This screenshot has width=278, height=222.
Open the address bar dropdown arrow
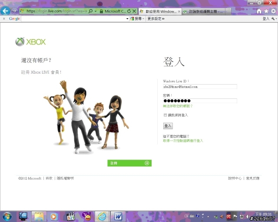[96, 11]
